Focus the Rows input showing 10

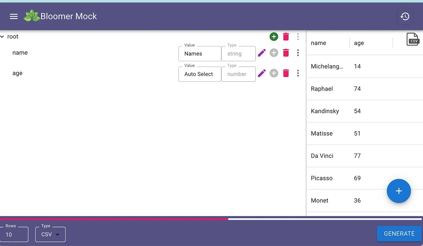pyautogui.click(x=14, y=235)
